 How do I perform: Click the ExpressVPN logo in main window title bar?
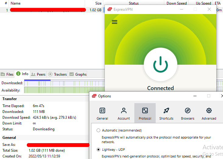(110, 9)
